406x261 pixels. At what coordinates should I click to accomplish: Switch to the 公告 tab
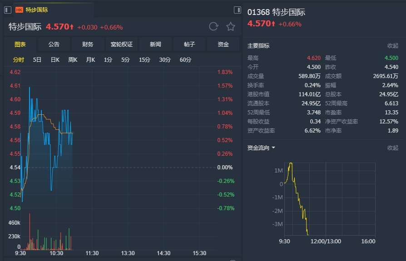(x=54, y=44)
